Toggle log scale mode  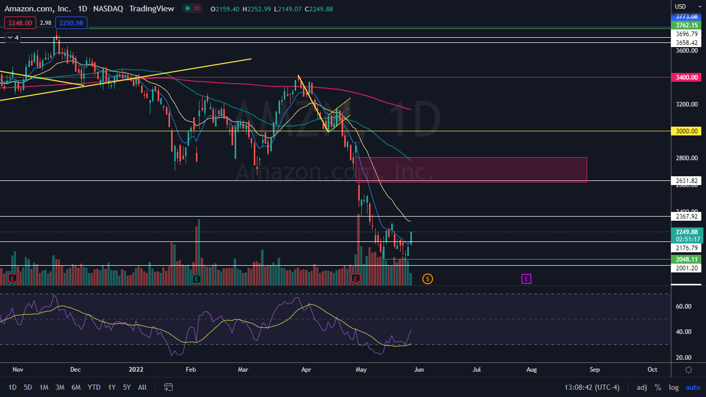(673, 387)
